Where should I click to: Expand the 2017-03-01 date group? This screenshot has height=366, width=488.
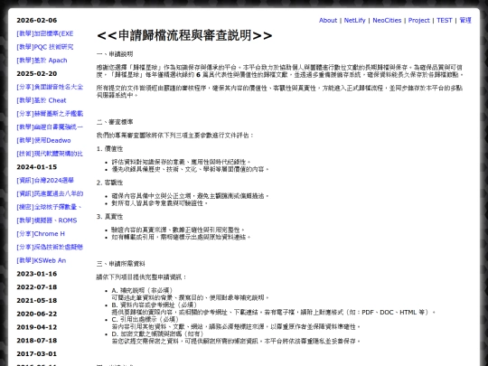[37, 354]
